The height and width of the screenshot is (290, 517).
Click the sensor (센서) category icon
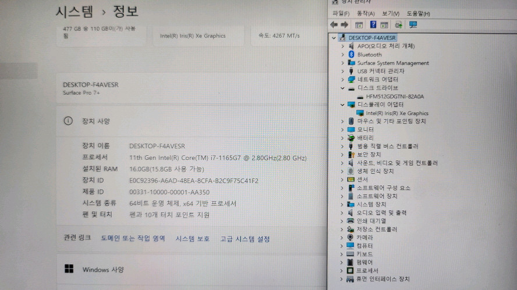coord(350,180)
